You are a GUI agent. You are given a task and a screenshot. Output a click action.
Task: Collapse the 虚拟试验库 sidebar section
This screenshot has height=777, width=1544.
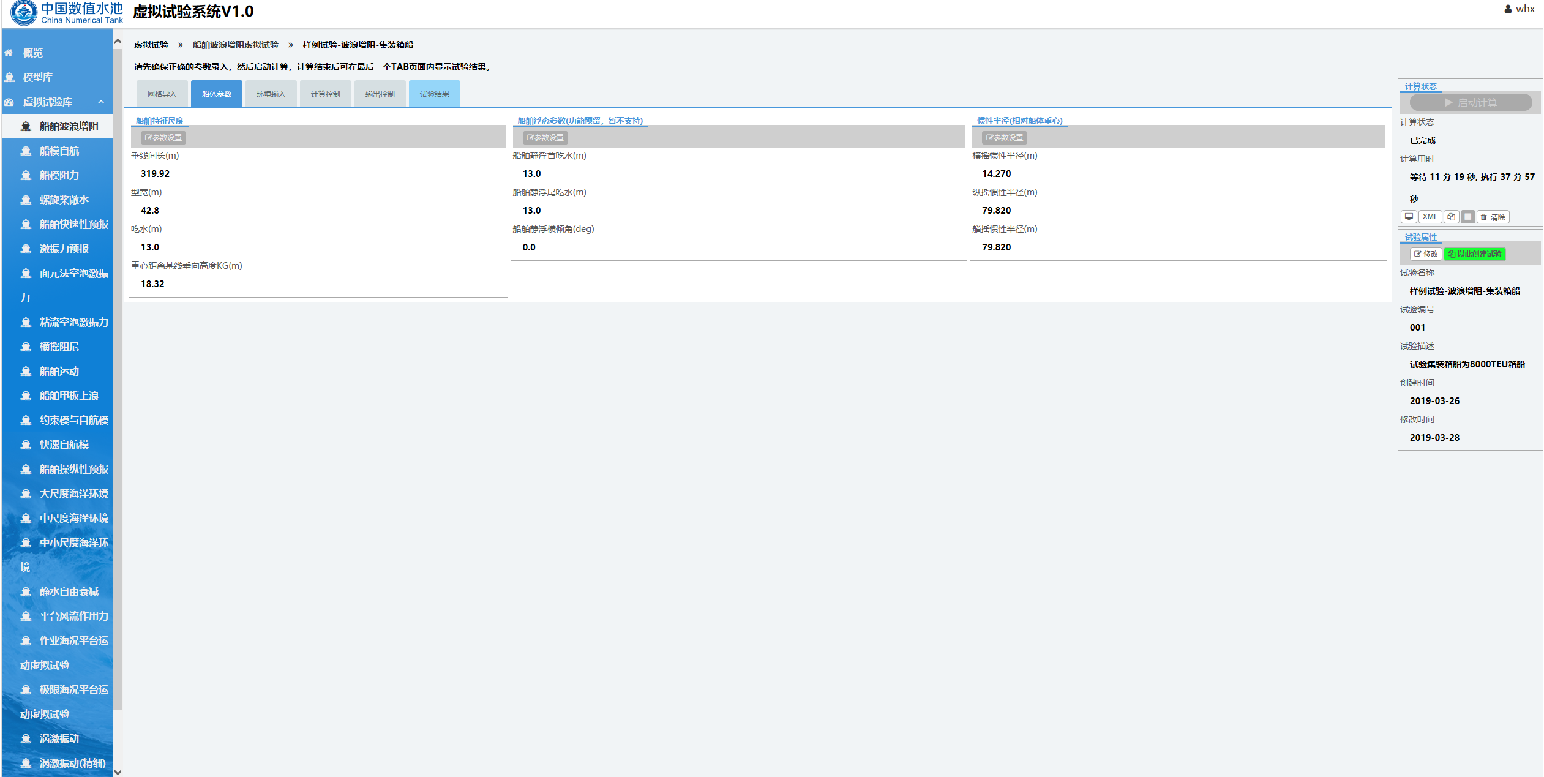[101, 102]
